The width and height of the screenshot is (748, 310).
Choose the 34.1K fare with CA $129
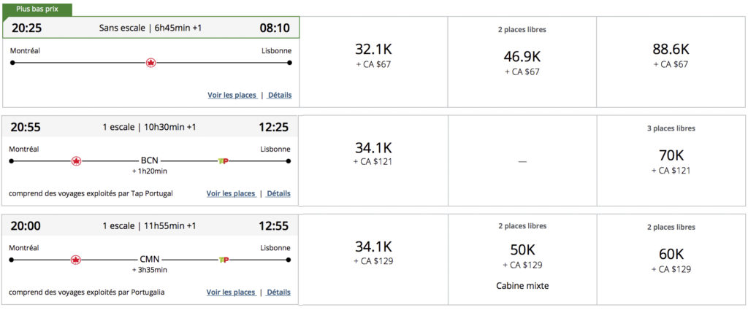click(373, 252)
